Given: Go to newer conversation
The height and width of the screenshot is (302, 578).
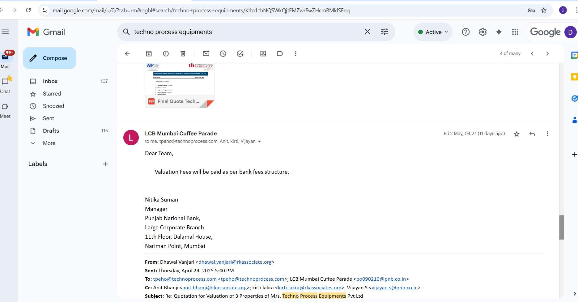Looking at the screenshot, I should pyautogui.click(x=532, y=53).
